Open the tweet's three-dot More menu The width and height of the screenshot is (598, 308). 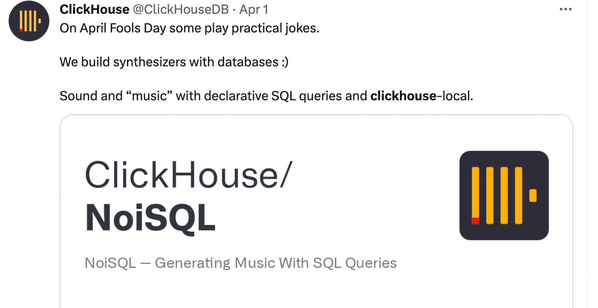tap(565, 9)
